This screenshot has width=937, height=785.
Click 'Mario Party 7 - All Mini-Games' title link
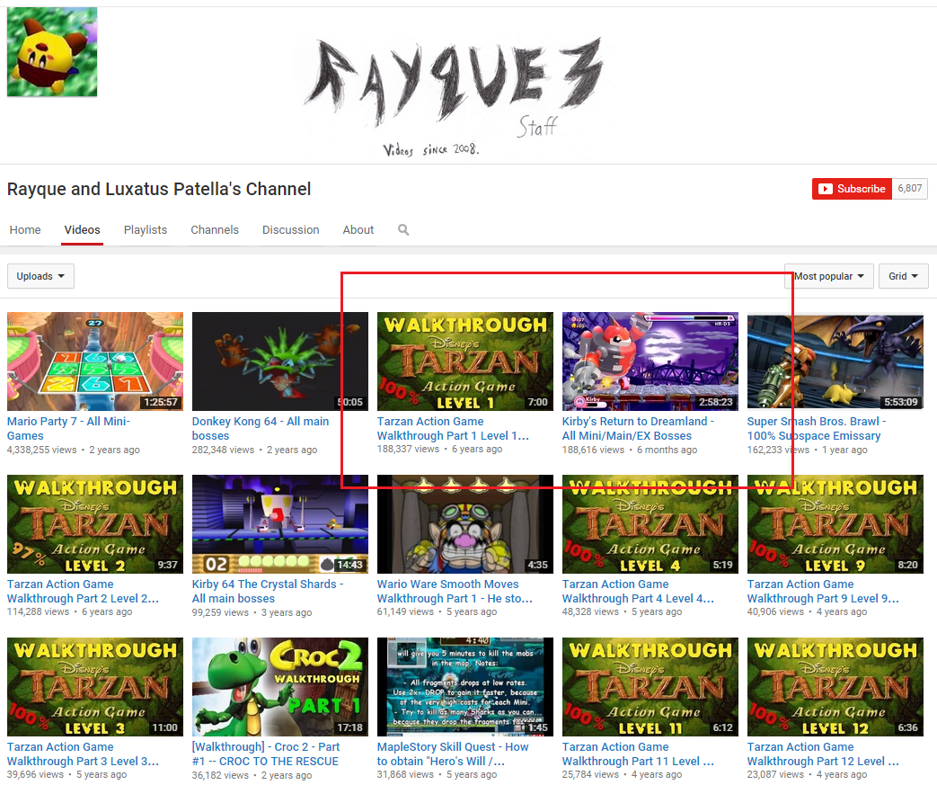click(x=68, y=428)
